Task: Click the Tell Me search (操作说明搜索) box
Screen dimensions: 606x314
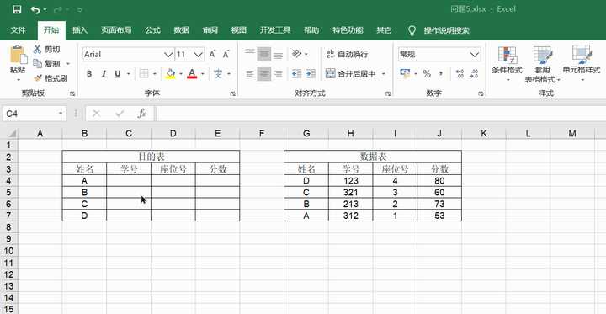Action: [446, 30]
